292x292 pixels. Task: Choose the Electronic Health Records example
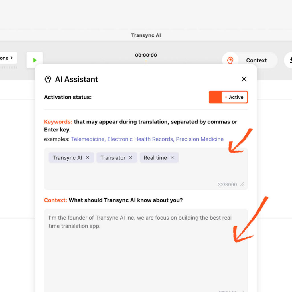tap(140, 139)
